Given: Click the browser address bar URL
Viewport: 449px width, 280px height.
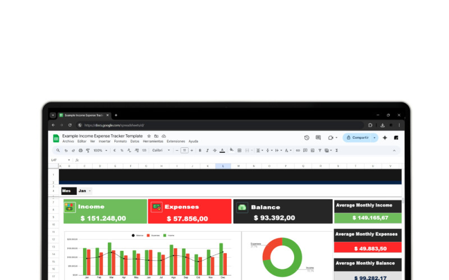Looking at the screenshot, I should (x=114, y=125).
